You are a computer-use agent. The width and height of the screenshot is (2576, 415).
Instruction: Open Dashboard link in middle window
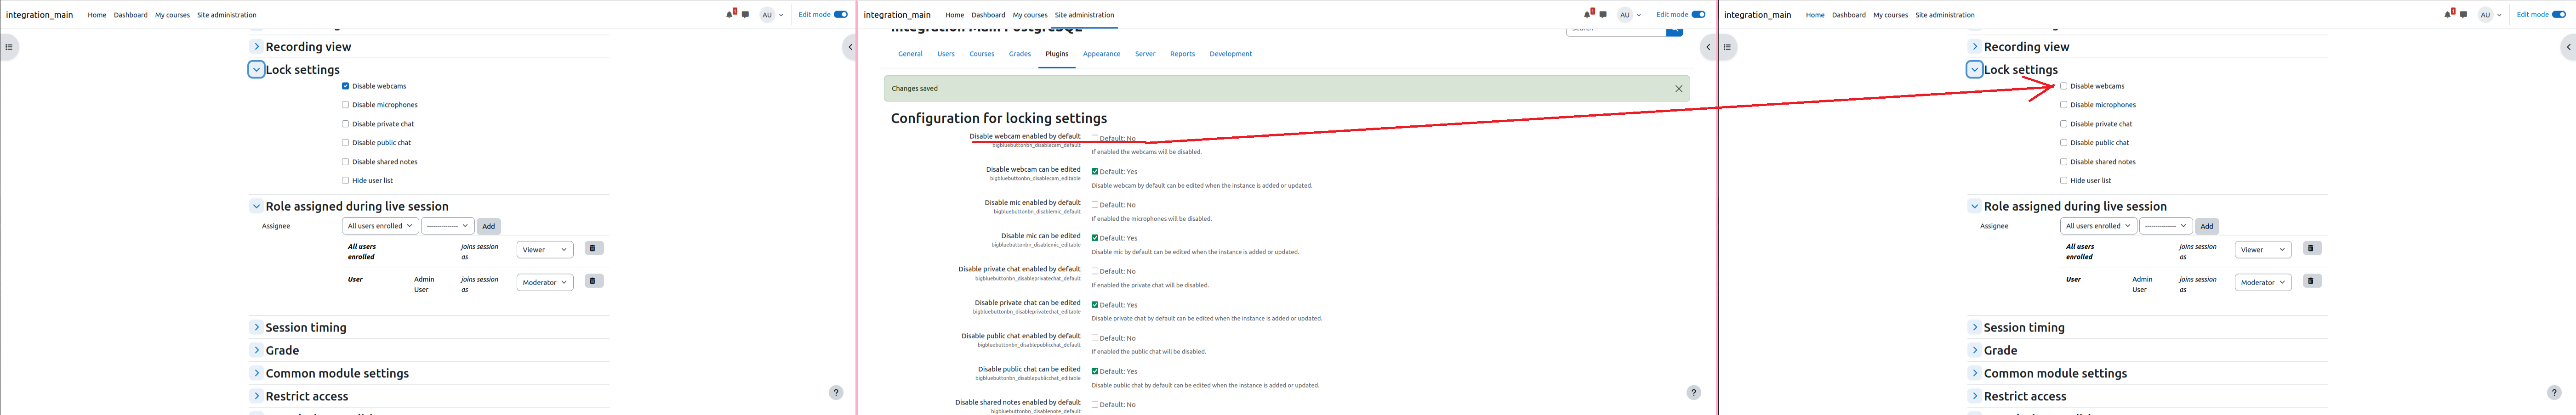coord(988,15)
